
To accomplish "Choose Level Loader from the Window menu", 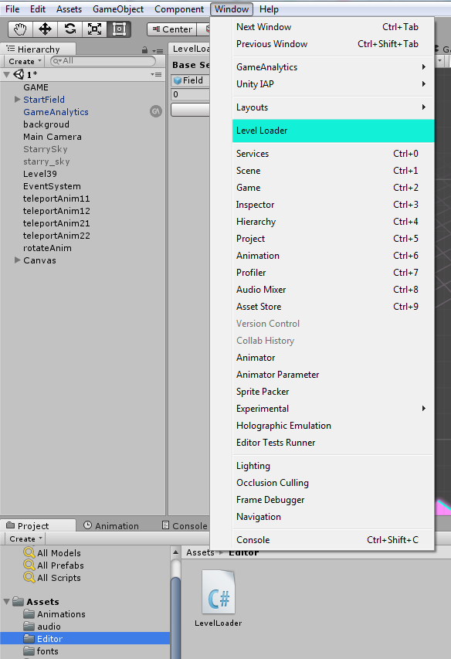I will click(x=333, y=131).
